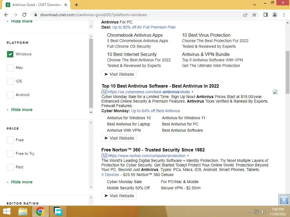Check the Mac platform checkbox
This screenshot has width=290, height=217.
pyautogui.click(x=10, y=68)
